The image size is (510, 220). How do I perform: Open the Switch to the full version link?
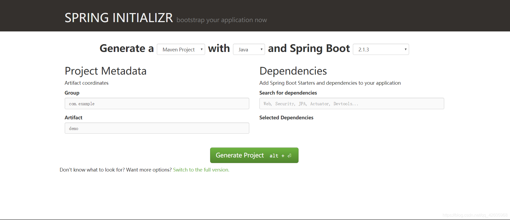(201, 170)
